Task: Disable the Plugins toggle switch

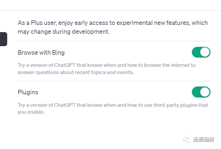Action: tap(201, 92)
